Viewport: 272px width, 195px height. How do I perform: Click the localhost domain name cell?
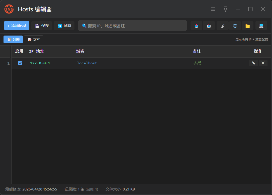point(87,63)
